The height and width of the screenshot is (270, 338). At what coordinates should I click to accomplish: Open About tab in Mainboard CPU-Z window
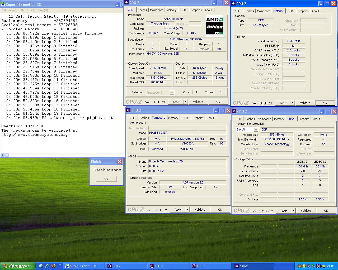210,118
